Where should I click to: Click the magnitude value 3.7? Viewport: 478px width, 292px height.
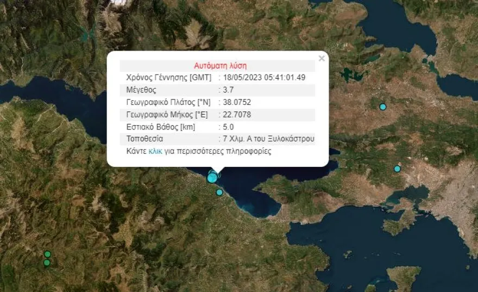(228, 90)
